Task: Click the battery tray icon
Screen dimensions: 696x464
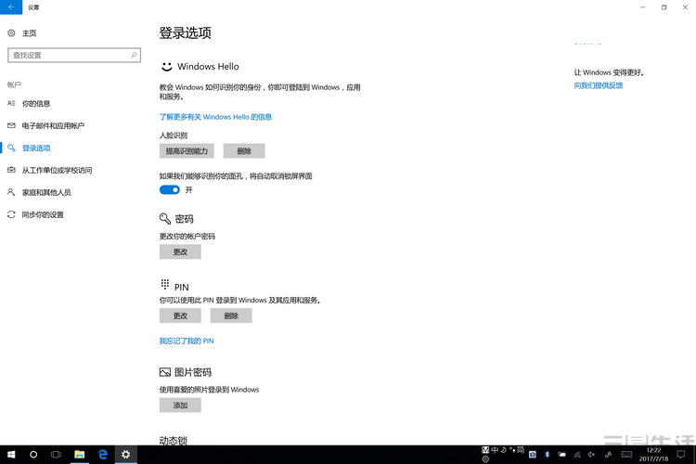Action: pyautogui.click(x=562, y=454)
